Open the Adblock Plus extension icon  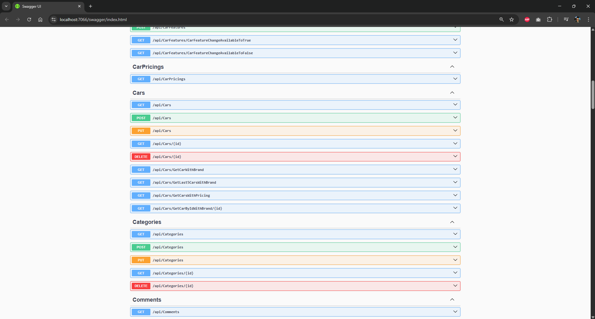click(527, 20)
